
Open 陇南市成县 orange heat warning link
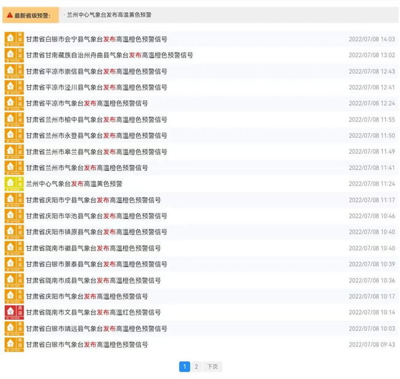pyautogui.click(x=93, y=280)
